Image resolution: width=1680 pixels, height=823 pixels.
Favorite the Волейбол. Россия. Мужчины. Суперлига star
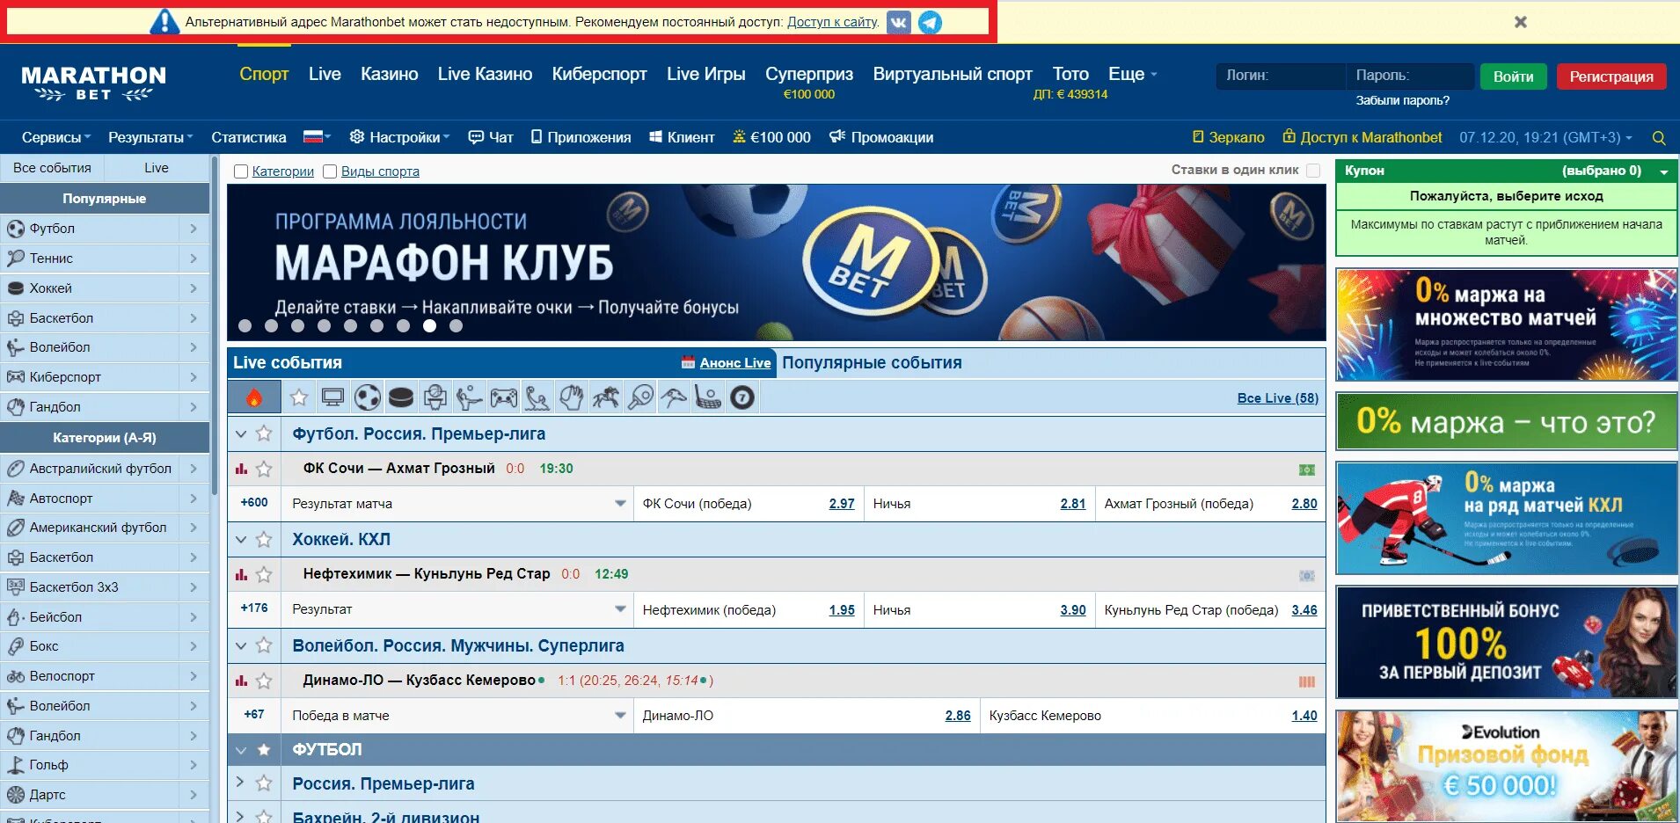264,645
